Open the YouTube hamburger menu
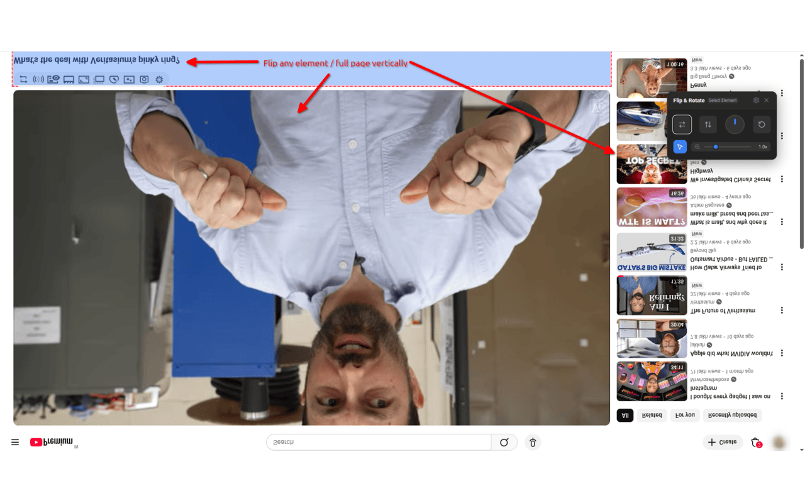The width and height of the screenshot is (805, 503). click(15, 442)
